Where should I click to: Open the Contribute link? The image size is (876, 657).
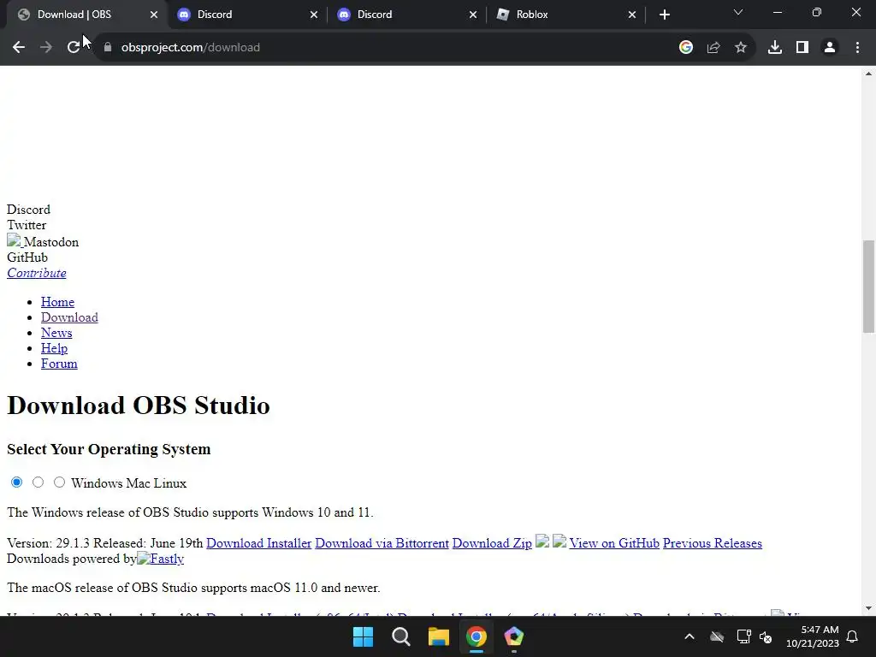click(37, 273)
